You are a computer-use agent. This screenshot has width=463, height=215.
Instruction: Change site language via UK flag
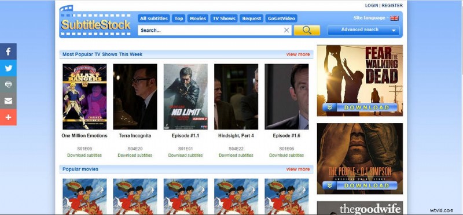point(394,18)
